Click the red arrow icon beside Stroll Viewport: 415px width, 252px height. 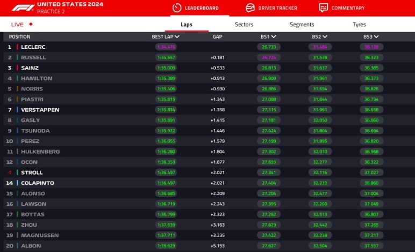[x=9, y=172]
